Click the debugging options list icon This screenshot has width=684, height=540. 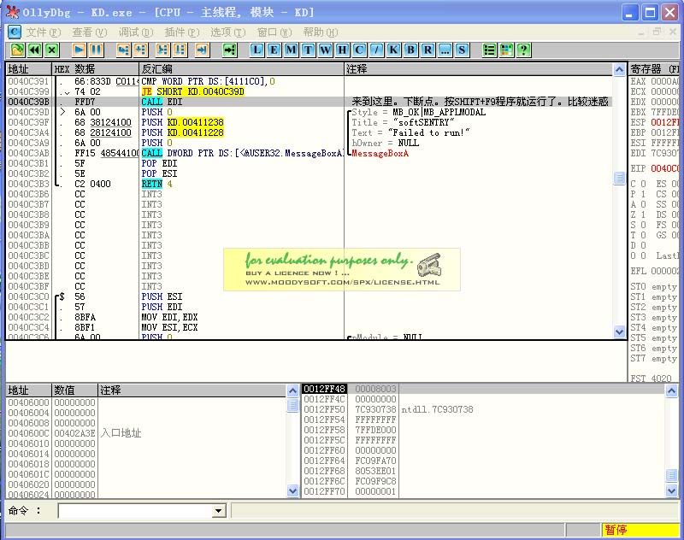tap(489, 50)
